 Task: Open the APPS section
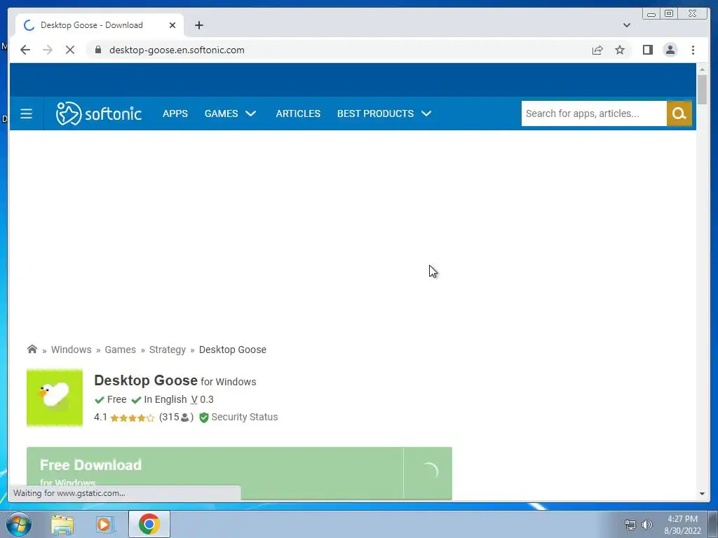(x=175, y=113)
